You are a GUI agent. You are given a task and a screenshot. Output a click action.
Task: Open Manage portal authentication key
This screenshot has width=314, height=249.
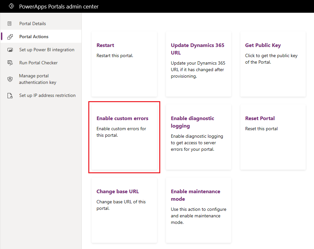coord(41,79)
